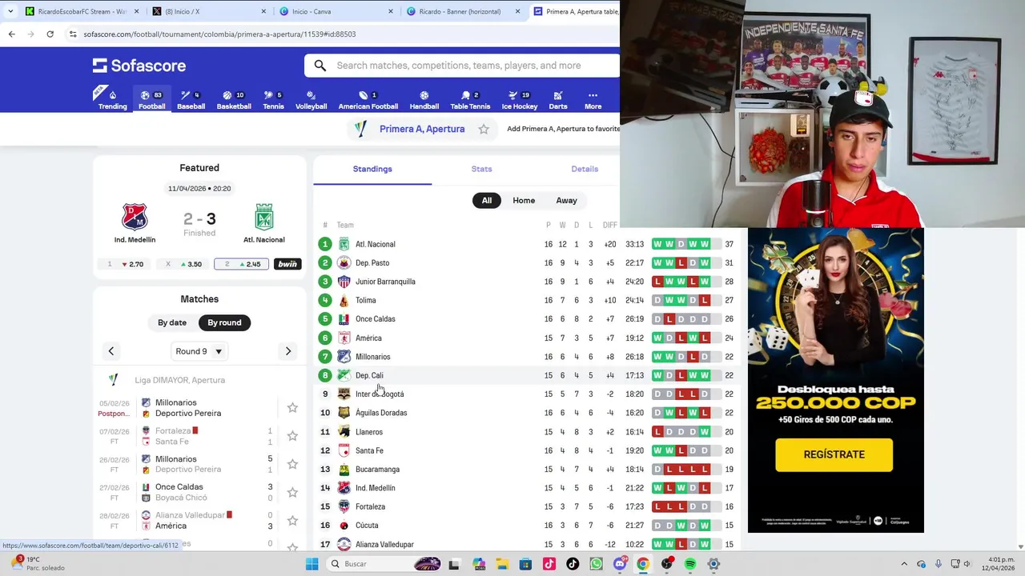1025x576 pixels.
Task: Open the Volleyball section
Action: (311, 100)
